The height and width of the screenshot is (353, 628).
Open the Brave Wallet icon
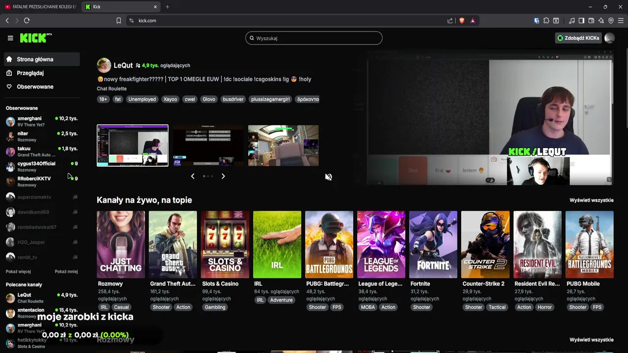coord(591,21)
